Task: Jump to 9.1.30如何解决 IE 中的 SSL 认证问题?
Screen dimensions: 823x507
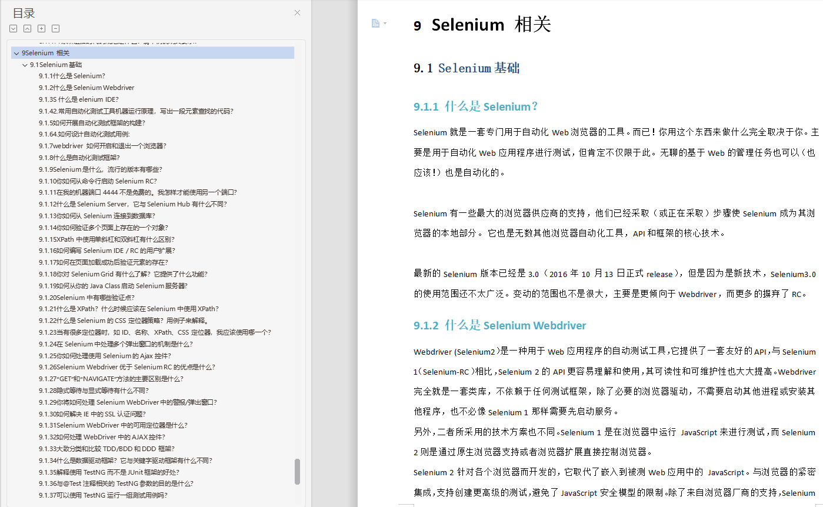Action: 92,414
